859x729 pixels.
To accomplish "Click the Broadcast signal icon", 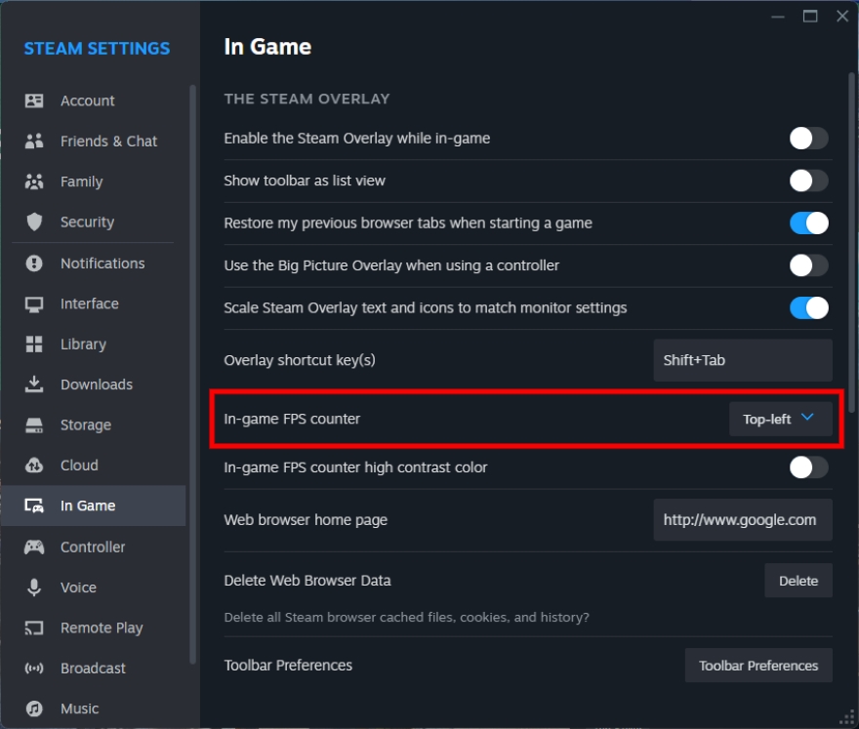I will tap(34, 668).
